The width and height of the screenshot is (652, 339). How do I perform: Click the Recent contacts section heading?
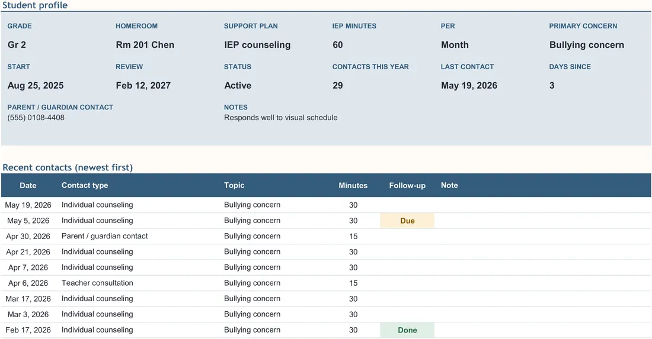tap(68, 167)
